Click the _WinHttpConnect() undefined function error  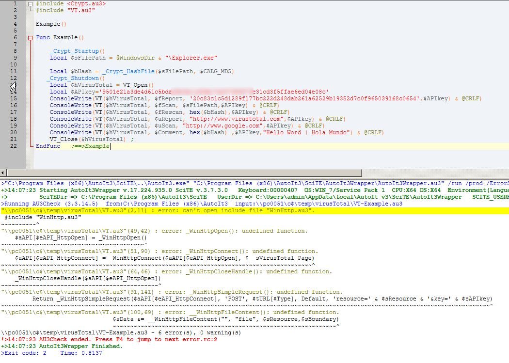coord(159,252)
